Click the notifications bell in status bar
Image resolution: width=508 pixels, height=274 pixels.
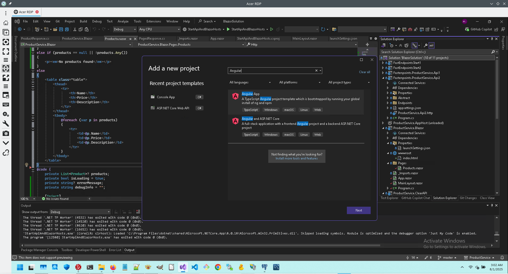tap(502, 258)
